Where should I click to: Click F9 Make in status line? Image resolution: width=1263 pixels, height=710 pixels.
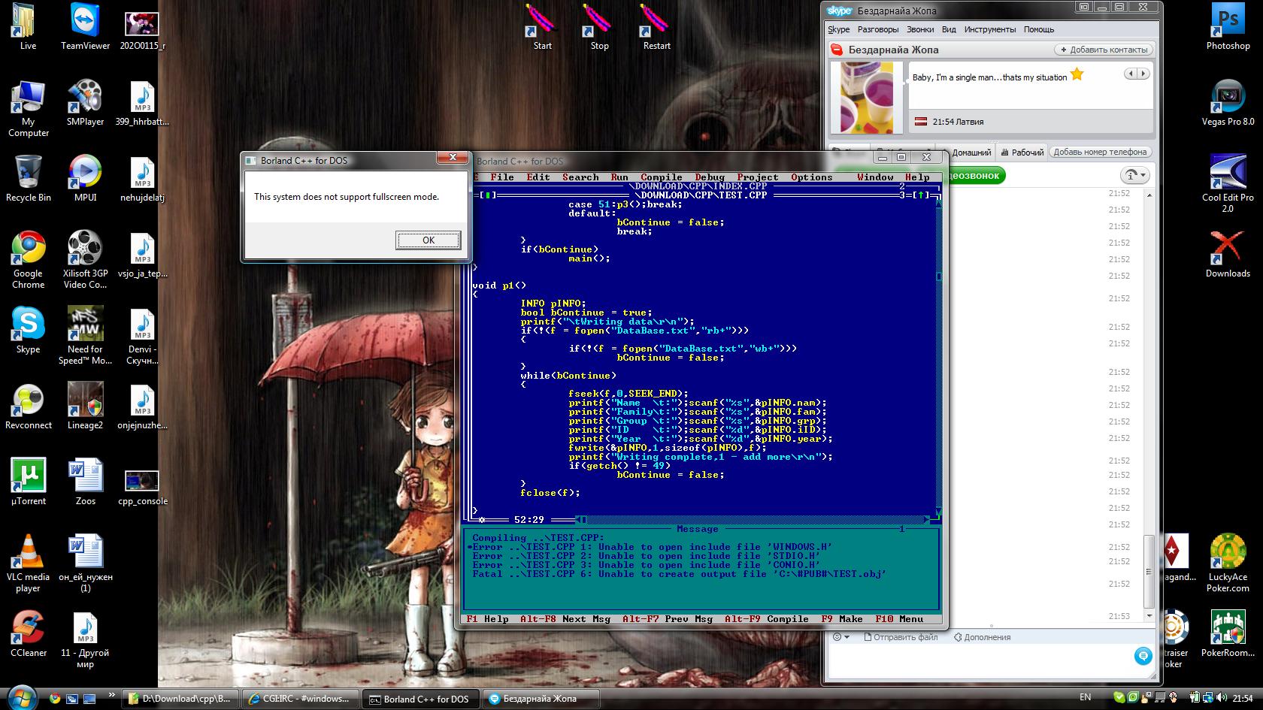842,619
